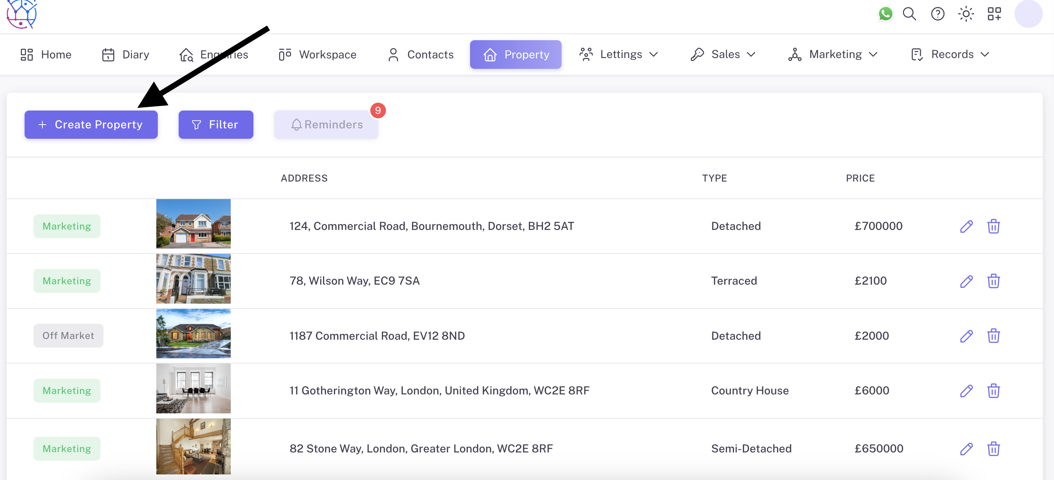Toggle light mode with the sun icon
1054x480 pixels.
pos(966,13)
